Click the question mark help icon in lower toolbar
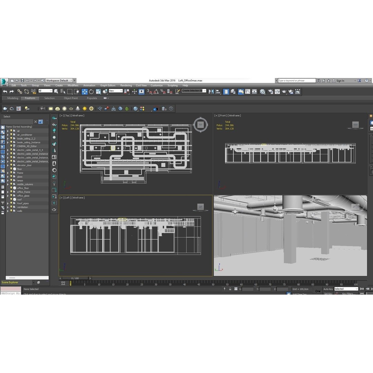Viewport: 373px width, 373px height. [x=171, y=109]
